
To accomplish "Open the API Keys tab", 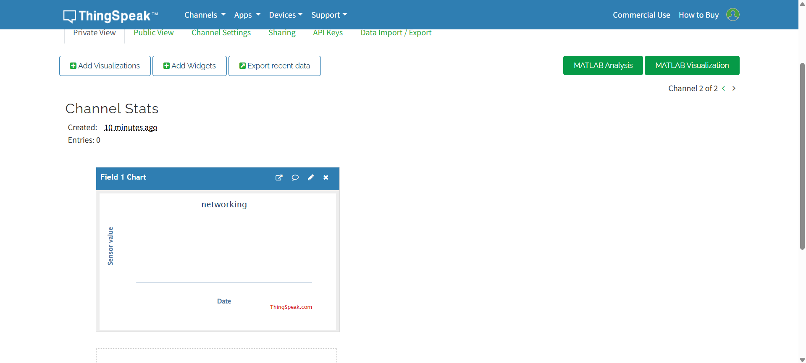I will [x=328, y=33].
